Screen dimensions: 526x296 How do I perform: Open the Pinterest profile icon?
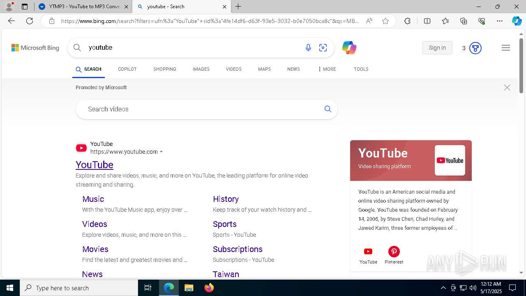[394, 252]
